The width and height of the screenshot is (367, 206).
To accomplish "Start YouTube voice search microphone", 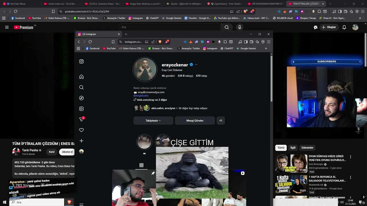I will click(x=240, y=27).
